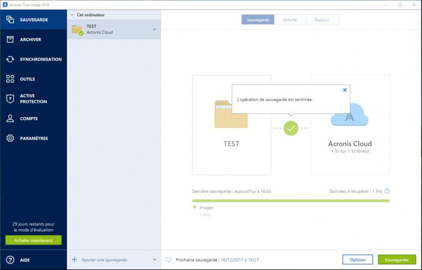Click 'Données à récupérer : 1 Mo' text
The image size is (422, 270).
(356, 191)
